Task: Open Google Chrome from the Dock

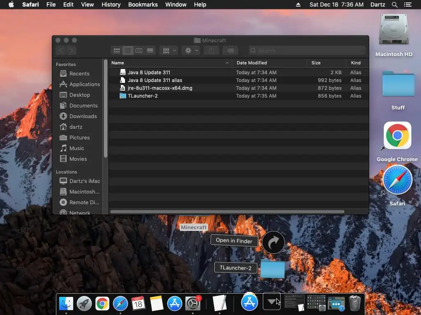Action: coord(102,304)
